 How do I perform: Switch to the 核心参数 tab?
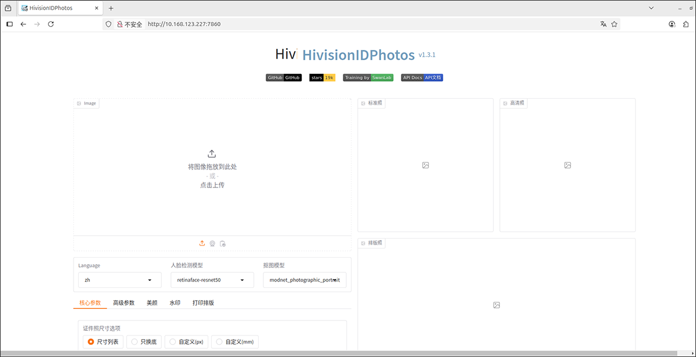pyautogui.click(x=90, y=303)
